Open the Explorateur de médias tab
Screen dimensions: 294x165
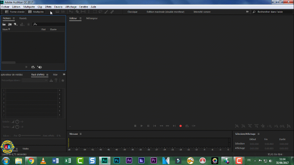tap(12, 75)
